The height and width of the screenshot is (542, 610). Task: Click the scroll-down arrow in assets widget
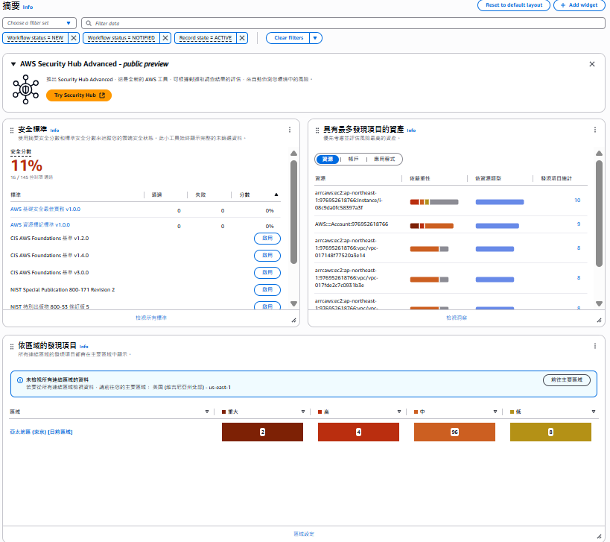pos(599,303)
